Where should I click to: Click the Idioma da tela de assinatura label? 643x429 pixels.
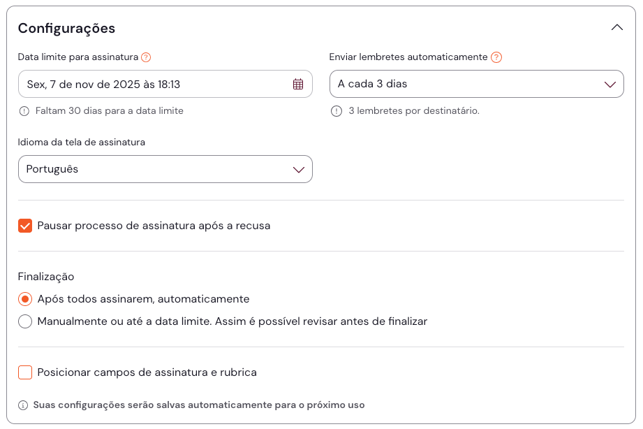[x=82, y=142]
